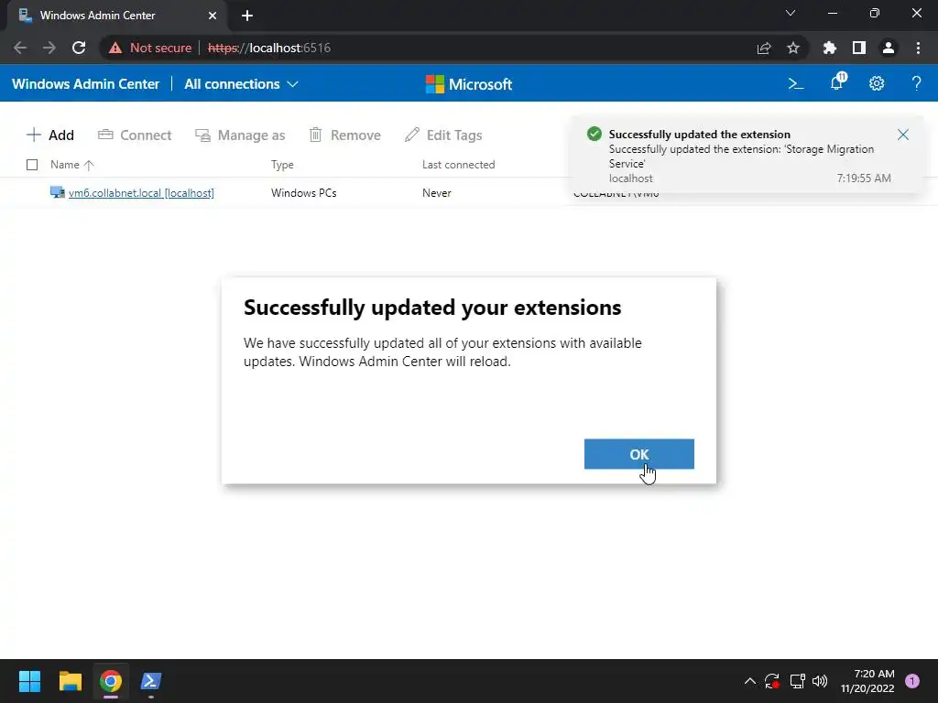This screenshot has height=703, width=938.
Task: Click Edit Tags toolbar button
Action: (443, 135)
